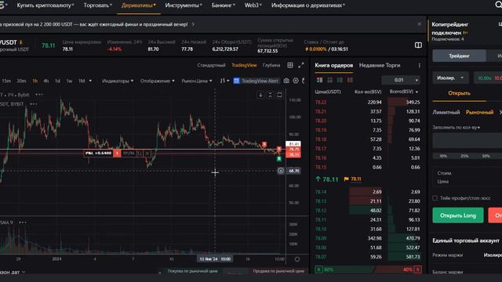Expand the Отображение dropdown

(158, 81)
